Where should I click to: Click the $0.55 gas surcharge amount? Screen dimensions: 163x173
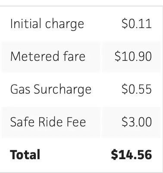tap(137, 89)
